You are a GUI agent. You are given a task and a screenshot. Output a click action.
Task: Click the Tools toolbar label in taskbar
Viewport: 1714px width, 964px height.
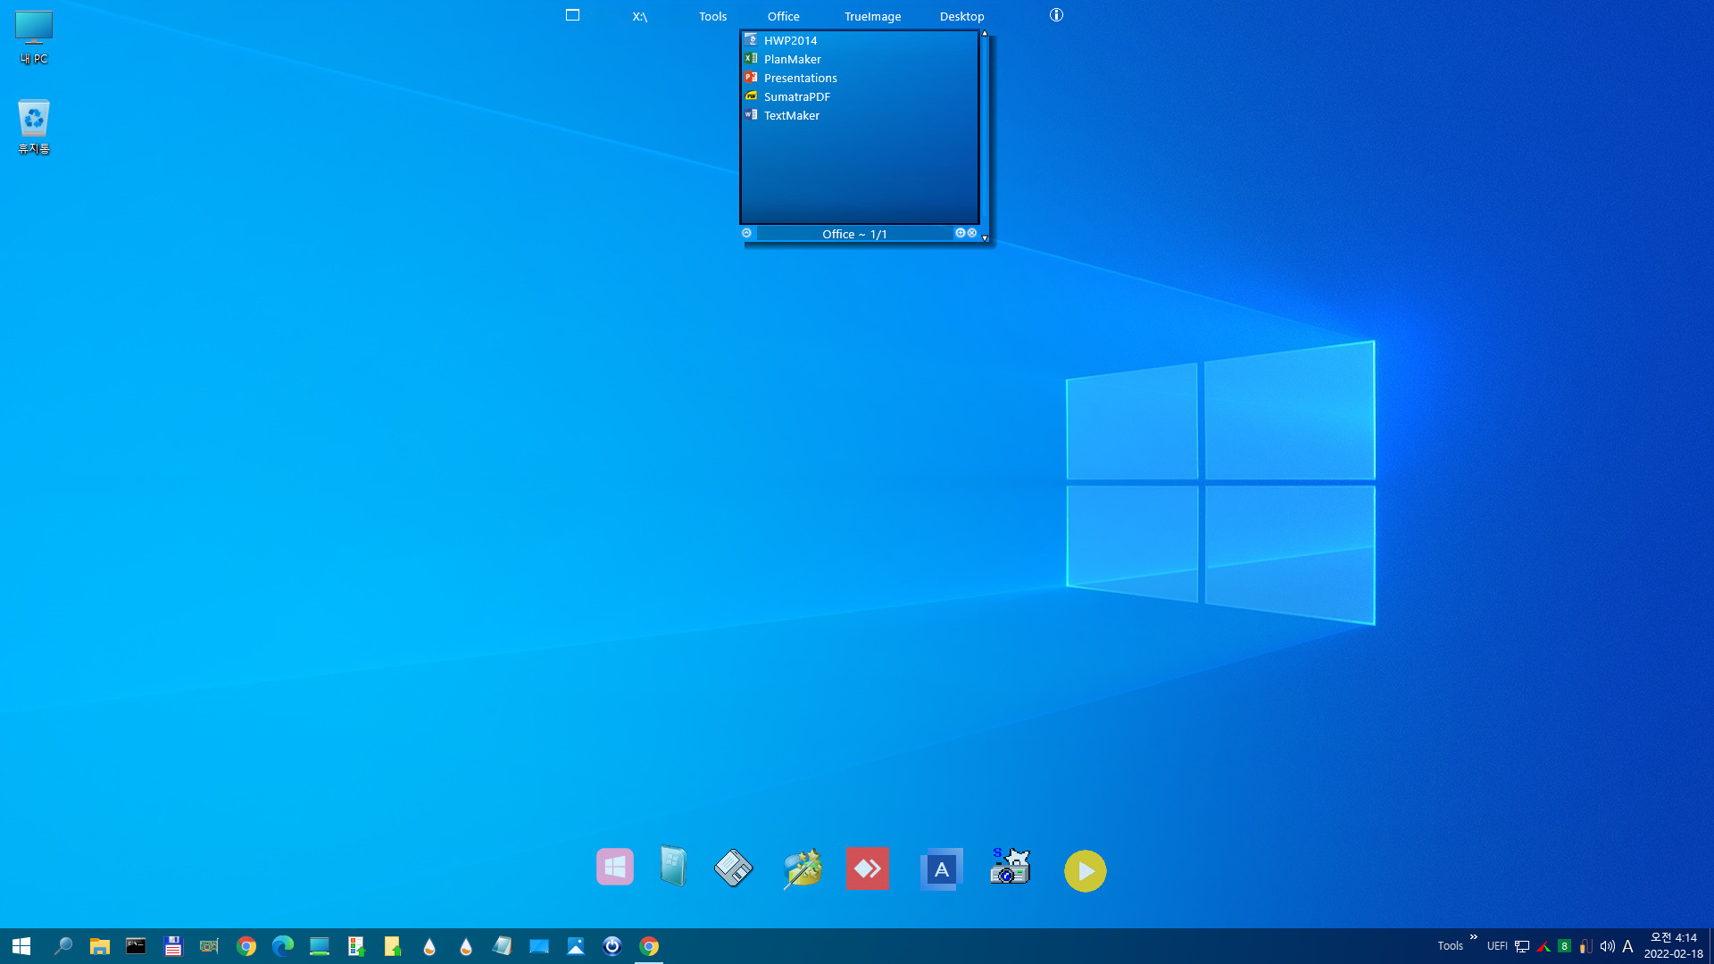[1450, 946]
